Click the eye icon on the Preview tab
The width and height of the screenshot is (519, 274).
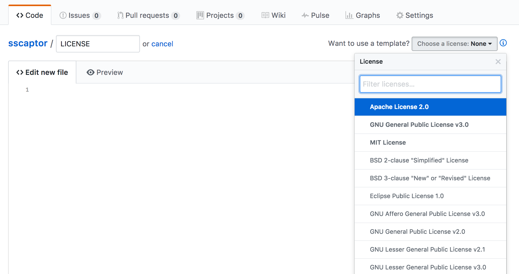90,72
